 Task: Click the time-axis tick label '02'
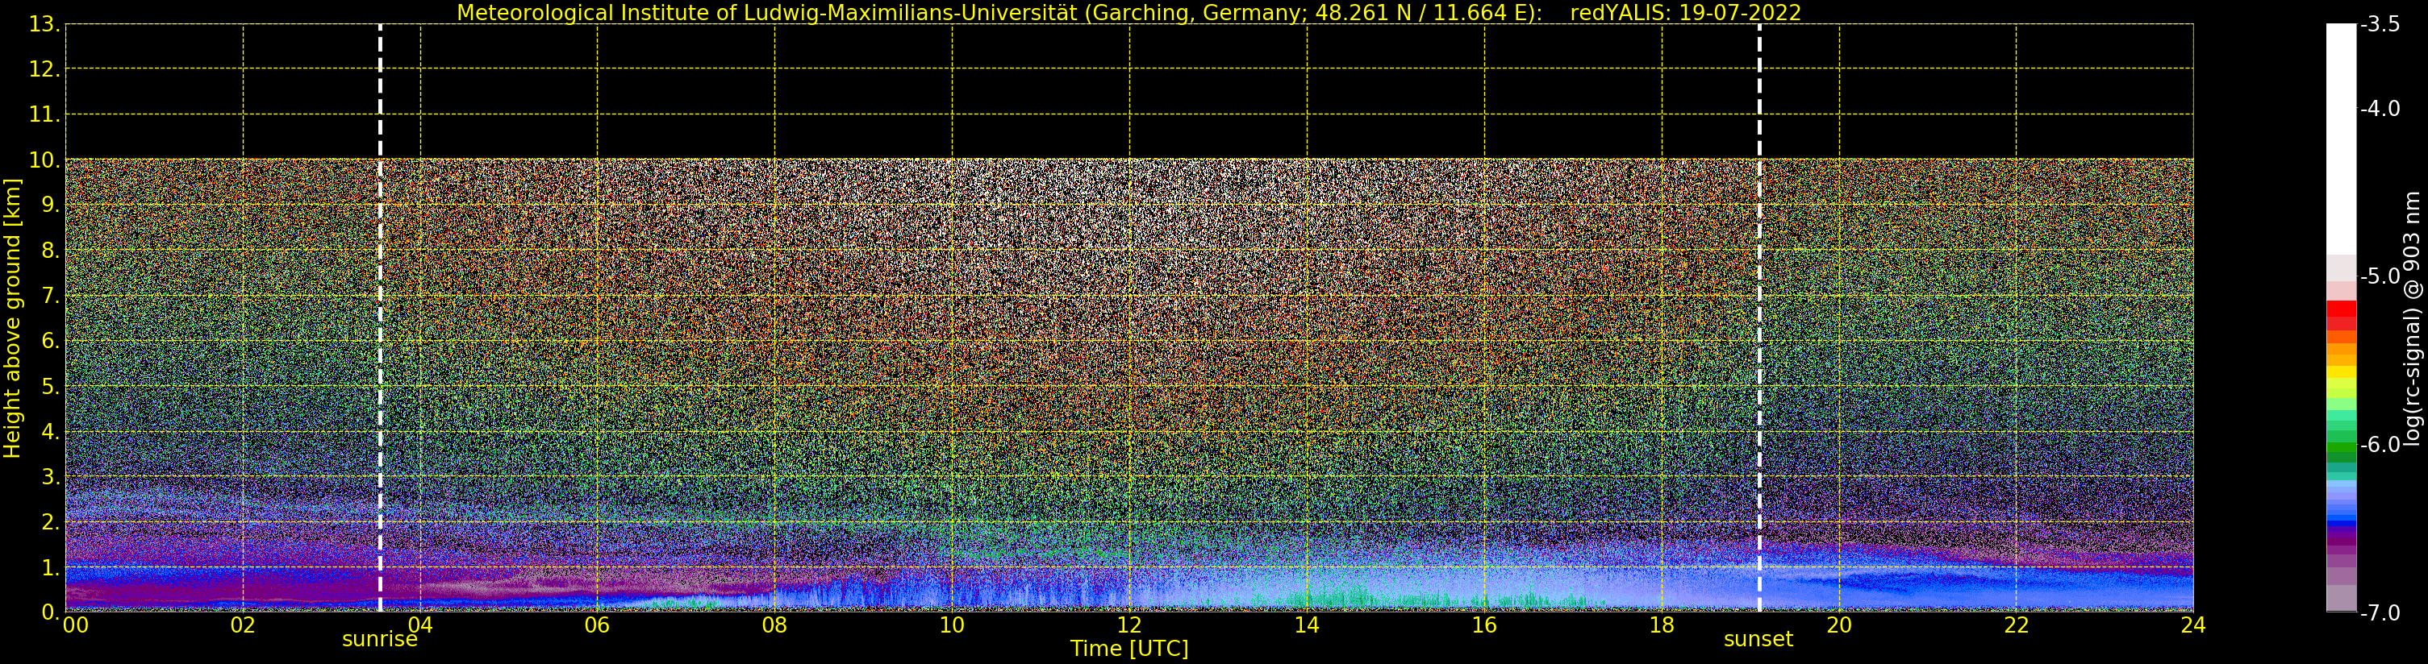[243, 625]
